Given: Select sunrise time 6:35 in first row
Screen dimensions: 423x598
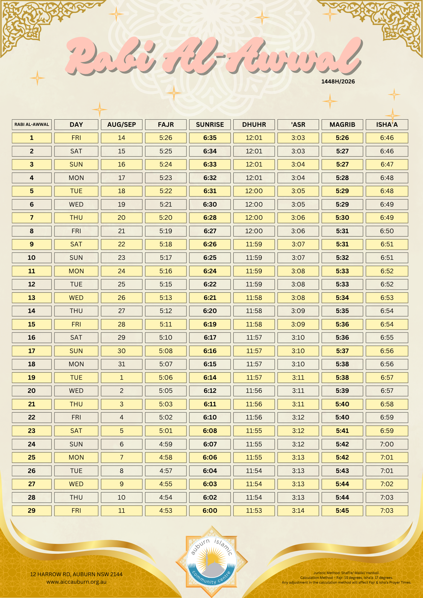Looking at the screenshot, I should pyautogui.click(x=210, y=138).
